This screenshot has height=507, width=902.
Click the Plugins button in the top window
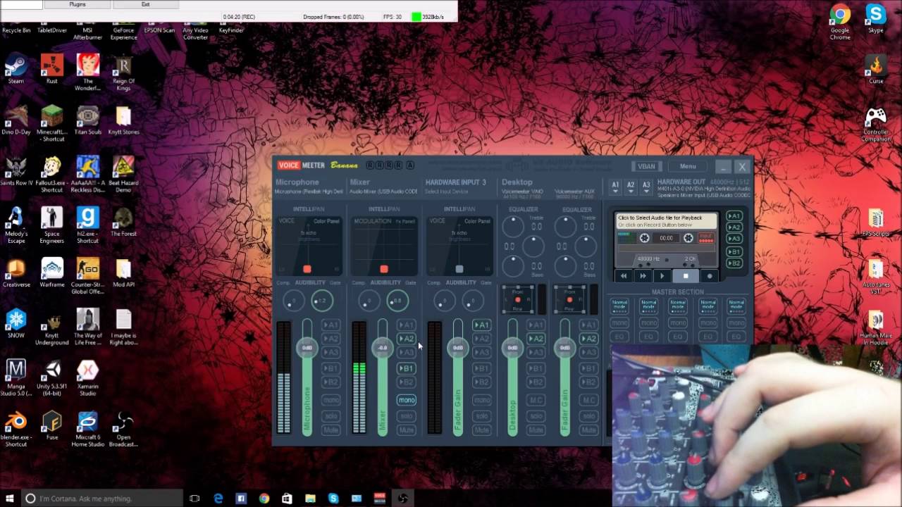click(x=78, y=4)
